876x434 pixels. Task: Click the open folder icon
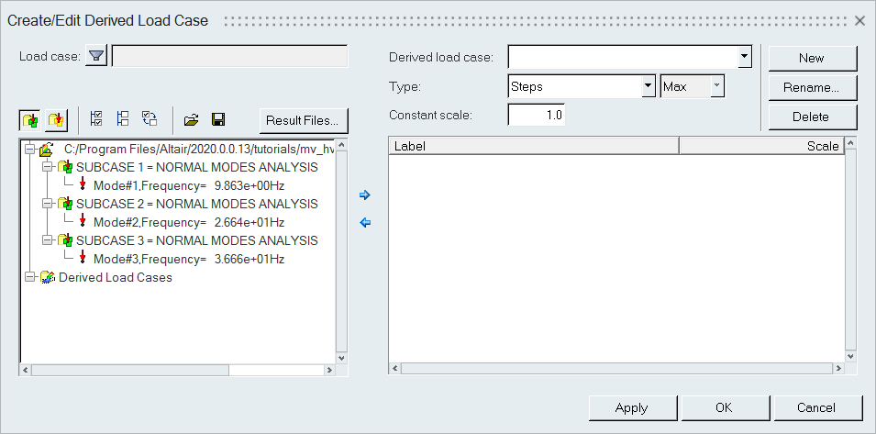[x=191, y=119]
